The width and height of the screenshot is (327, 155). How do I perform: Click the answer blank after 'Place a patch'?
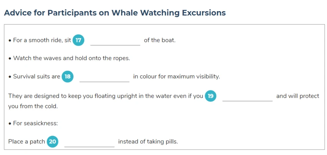pyautogui.click(x=90, y=142)
